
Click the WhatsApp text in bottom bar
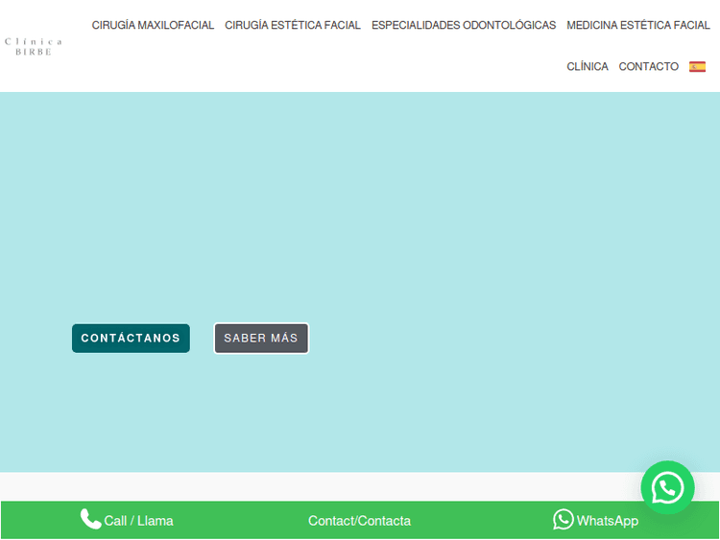point(607,521)
